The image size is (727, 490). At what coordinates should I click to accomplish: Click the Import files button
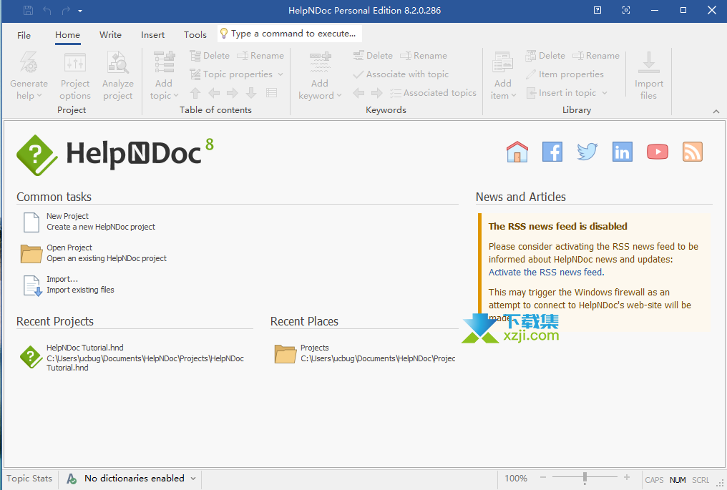(648, 76)
